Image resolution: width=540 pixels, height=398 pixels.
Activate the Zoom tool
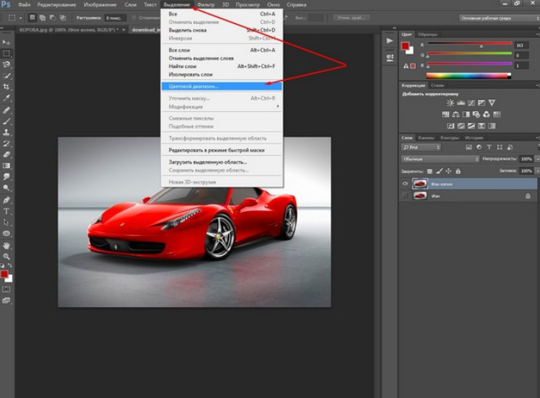coord(6,256)
